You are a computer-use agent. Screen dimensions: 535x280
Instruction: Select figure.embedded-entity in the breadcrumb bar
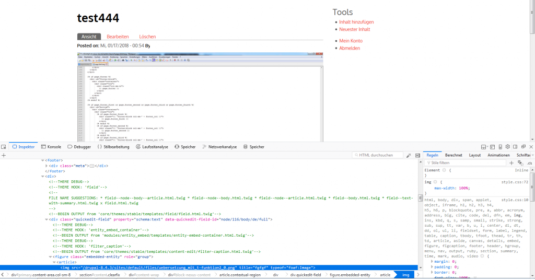pyautogui.click(x=350, y=275)
